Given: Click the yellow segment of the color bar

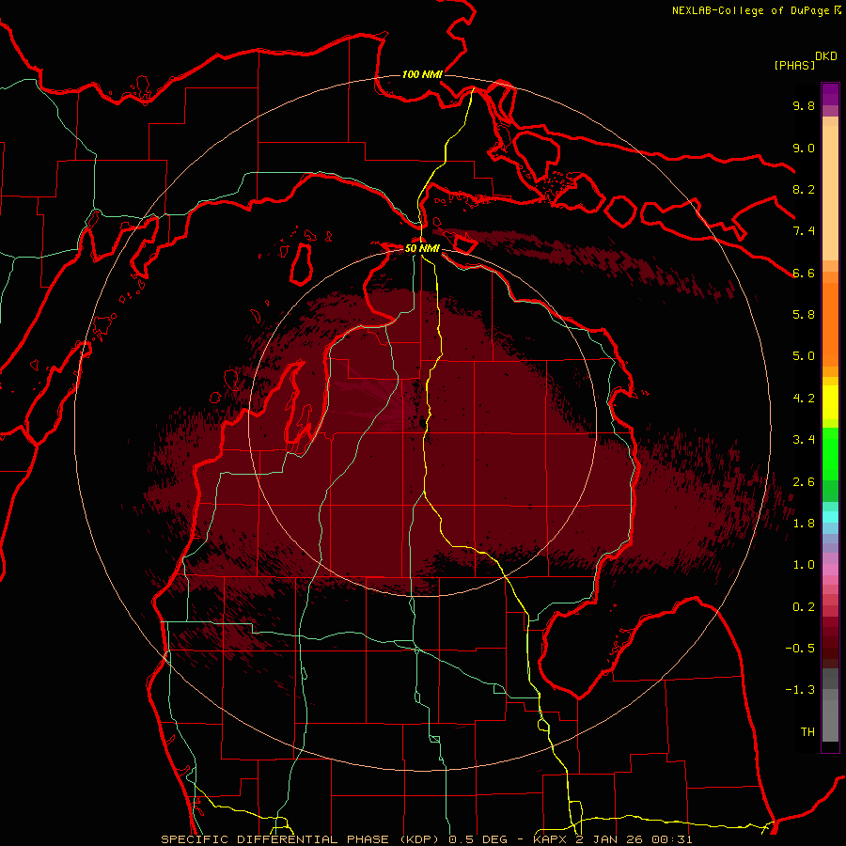Looking at the screenshot, I should click(x=830, y=402).
